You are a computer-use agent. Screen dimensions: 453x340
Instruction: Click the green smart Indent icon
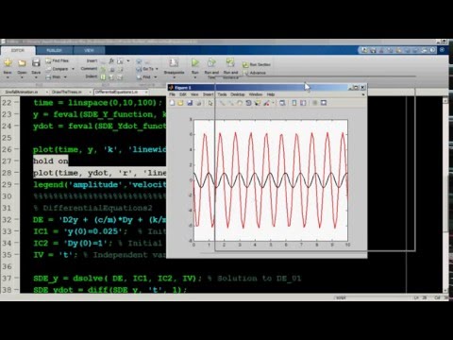point(103,76)
